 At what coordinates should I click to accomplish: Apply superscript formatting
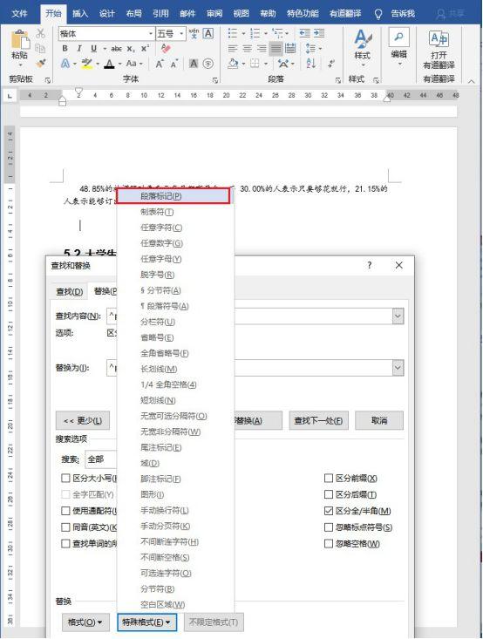pos(145,49)
